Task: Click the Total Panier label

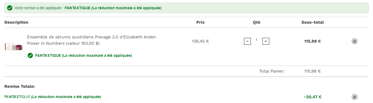Action: point(272,71)
